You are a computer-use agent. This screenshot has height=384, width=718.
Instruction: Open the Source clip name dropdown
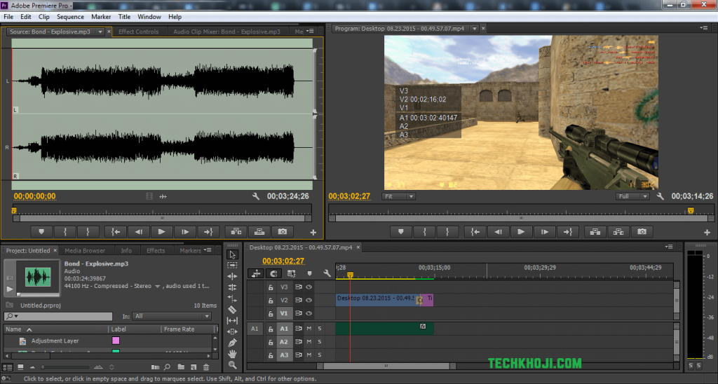(100, 32)
